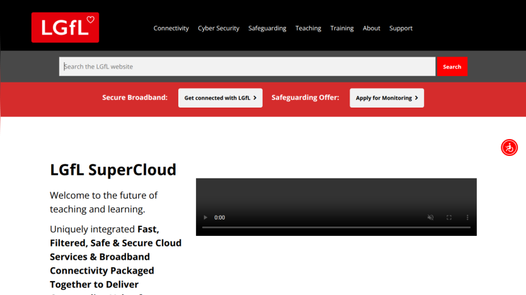Image resolution: width=526 pixels, height=295 pixels.
Task: Open the Teaching menu
Action: tap(308, 28)
